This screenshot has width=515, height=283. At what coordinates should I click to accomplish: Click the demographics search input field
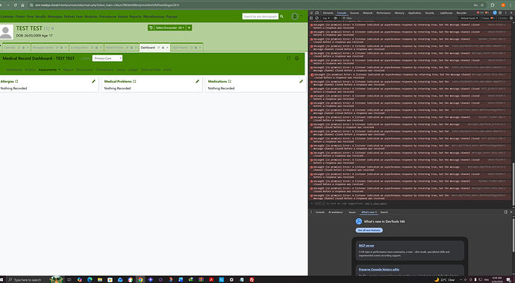[260, 16]
